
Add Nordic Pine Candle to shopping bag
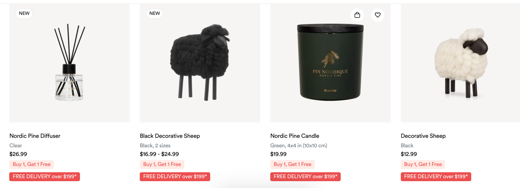click(x=357, y=15)
